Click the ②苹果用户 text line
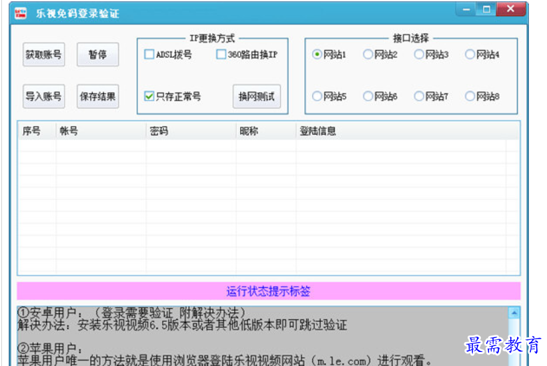Screen dimensions: 547x366 51,348
